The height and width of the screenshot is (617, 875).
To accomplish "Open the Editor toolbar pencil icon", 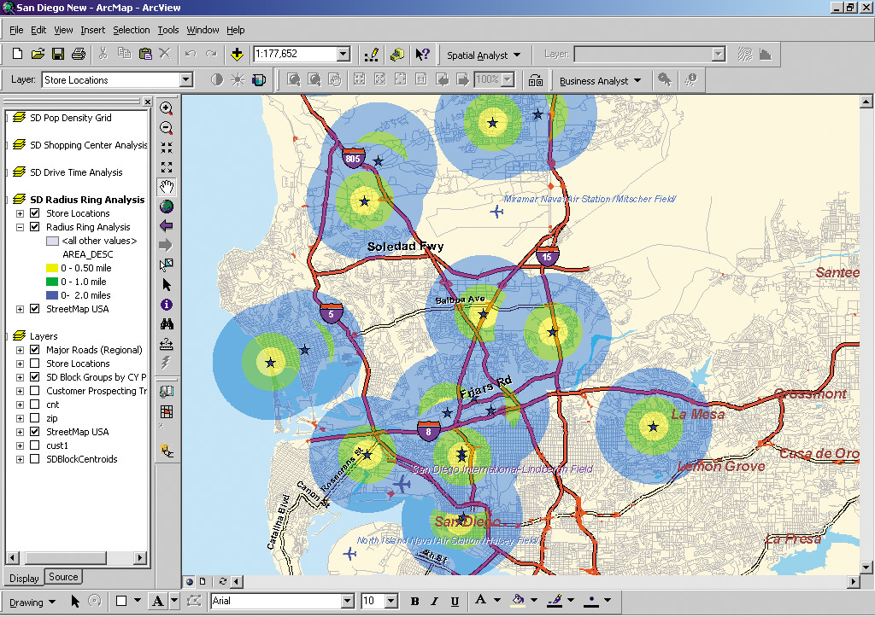I will click(371, 55).
